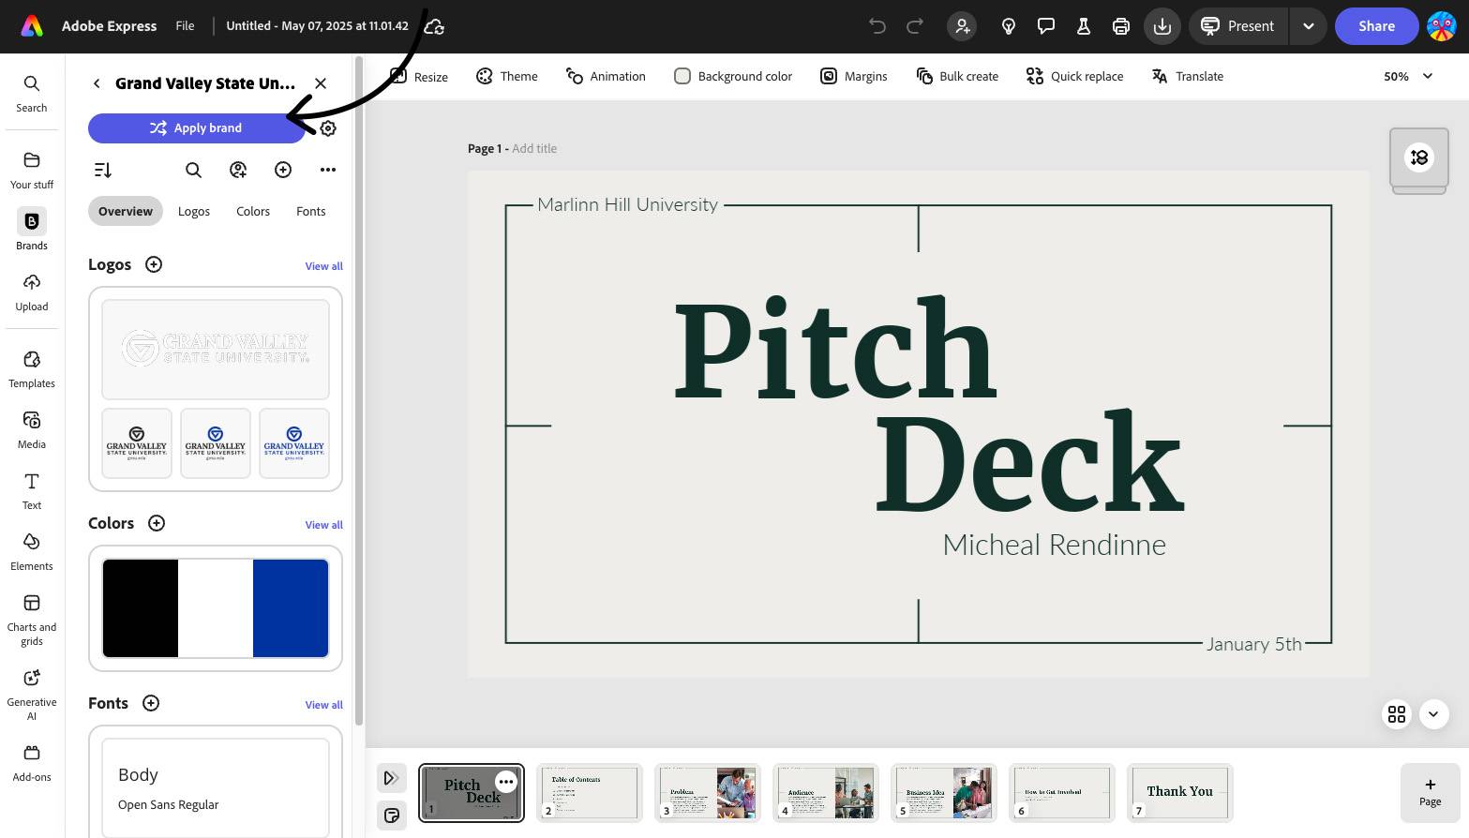Open the File menu
Screen dimensions: 1469x838
tap(185, 26)
